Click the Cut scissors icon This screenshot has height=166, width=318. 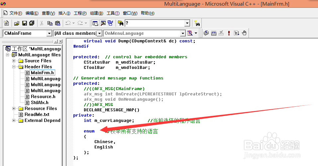(42, 23)
